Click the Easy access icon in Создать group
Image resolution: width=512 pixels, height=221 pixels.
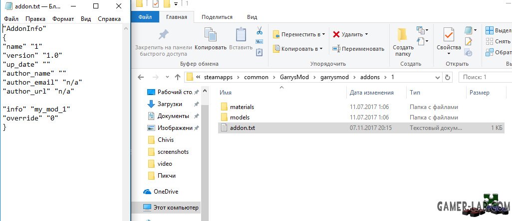421,41
